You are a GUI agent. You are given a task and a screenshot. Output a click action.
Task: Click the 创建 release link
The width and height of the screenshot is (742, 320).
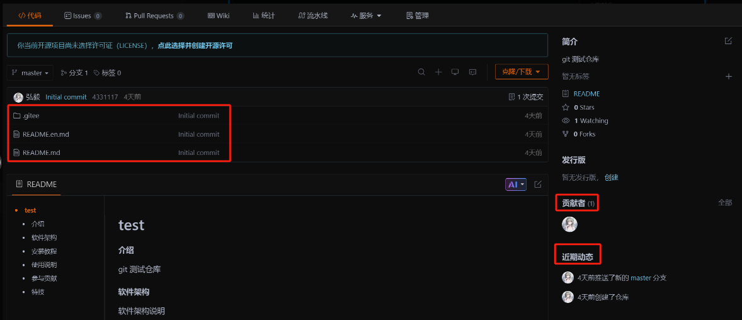612,178
